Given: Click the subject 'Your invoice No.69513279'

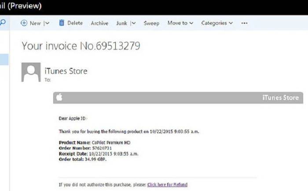Looking at the screenshot, I should (81, 46).
